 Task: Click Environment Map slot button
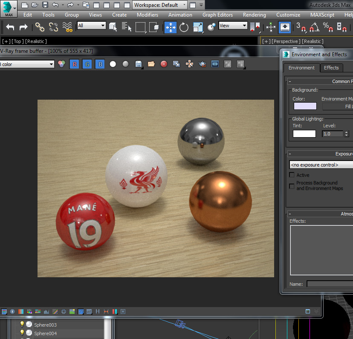(x=338, y=106)
